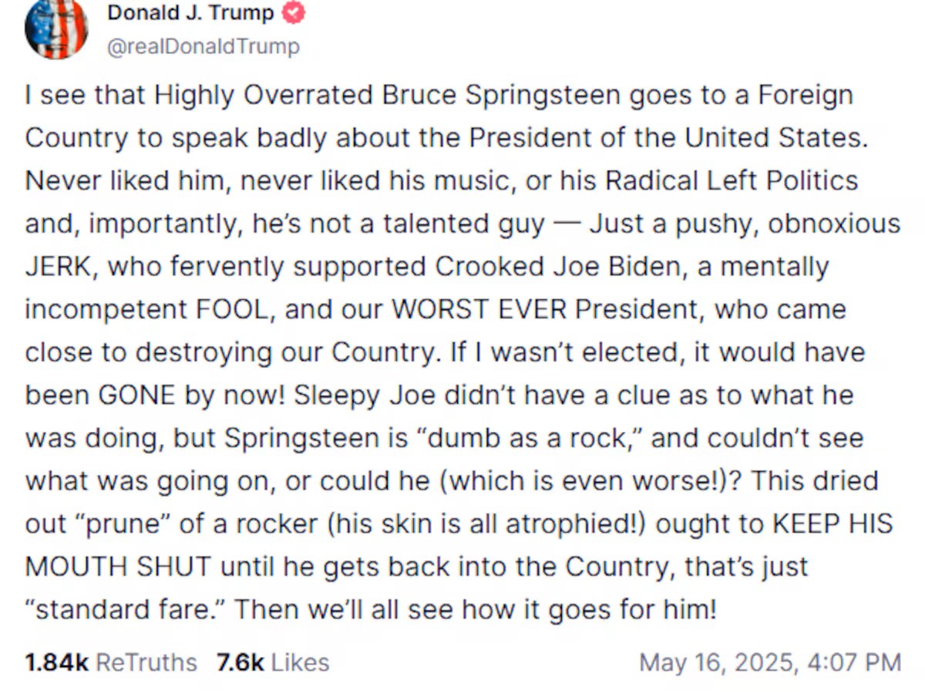The height and width of the screenshot is (694, 925).
Task: Click the red verified badge icon
Action: pos(294,13)
